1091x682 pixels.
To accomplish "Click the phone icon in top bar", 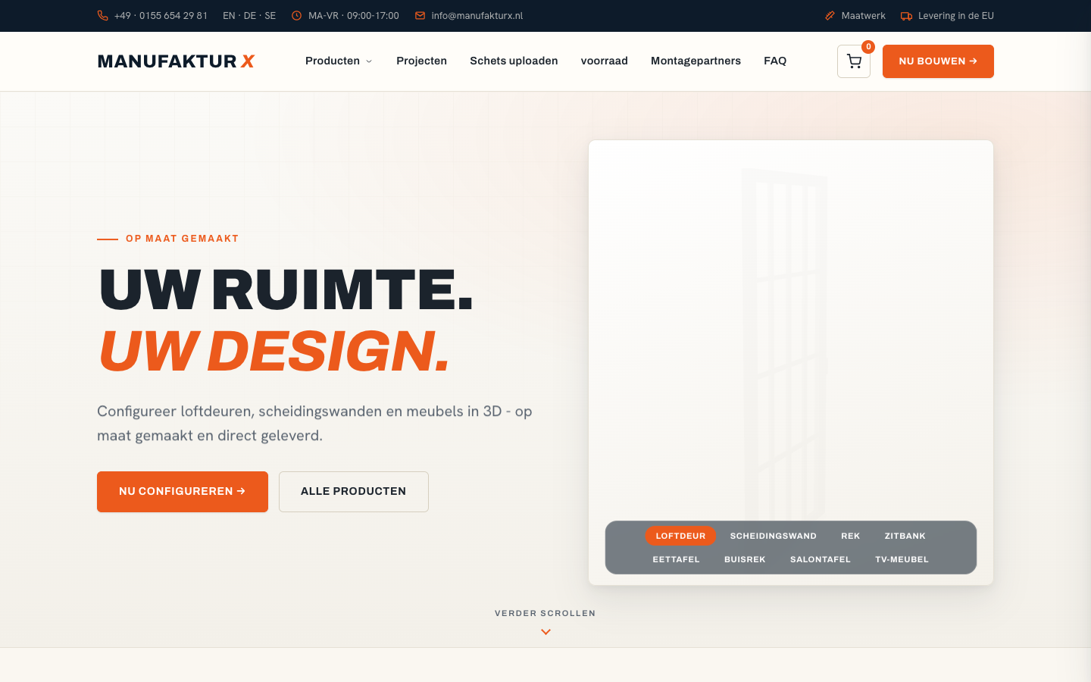I will (x=102, y=15).
